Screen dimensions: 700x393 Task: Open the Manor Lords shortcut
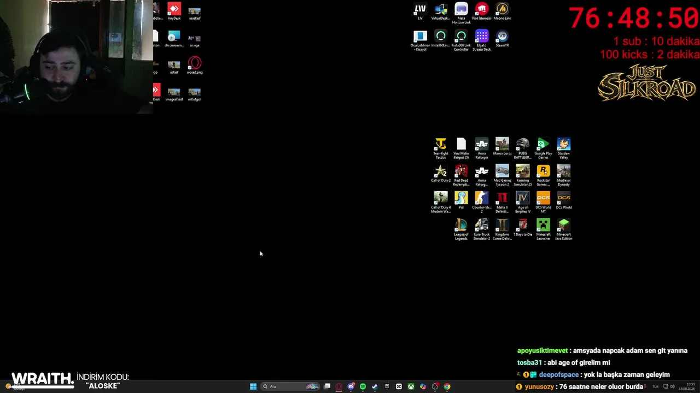(502, 146)
